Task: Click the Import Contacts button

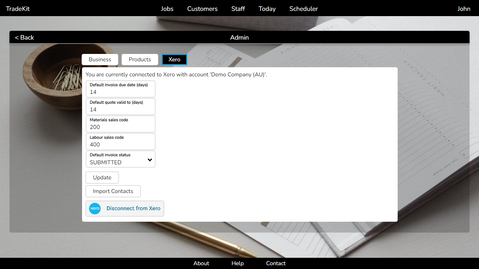Action: (x=113, y=191)
